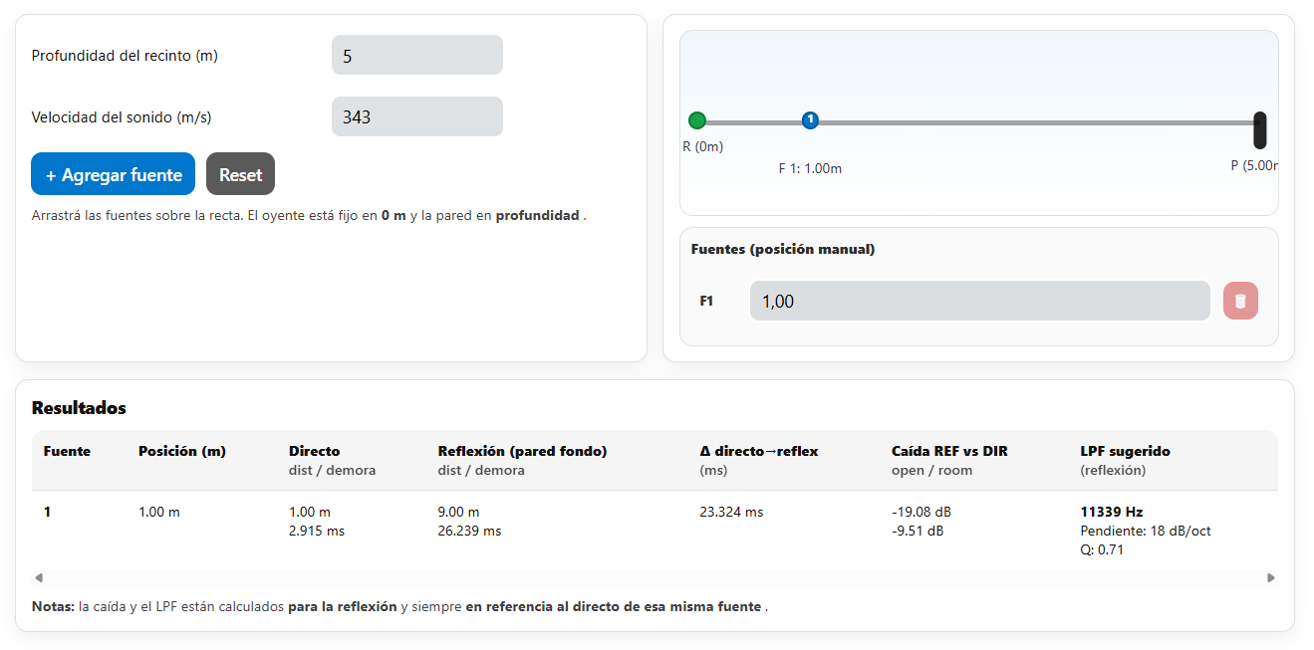Click the blue source 1 marker
1314x650 pixels.
810,120
